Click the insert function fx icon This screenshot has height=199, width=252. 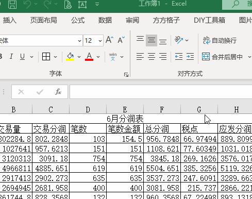(58, 92)
